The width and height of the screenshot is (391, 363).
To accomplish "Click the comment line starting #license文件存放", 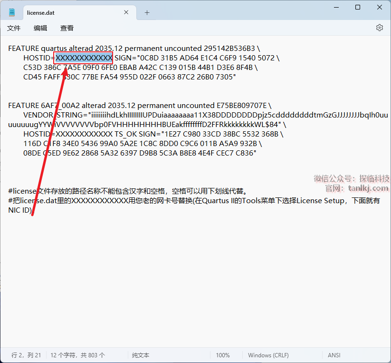I will (128, 191).
